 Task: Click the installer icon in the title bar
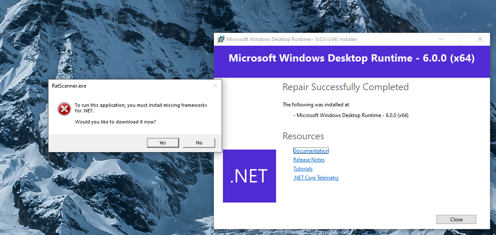[221, 39]
